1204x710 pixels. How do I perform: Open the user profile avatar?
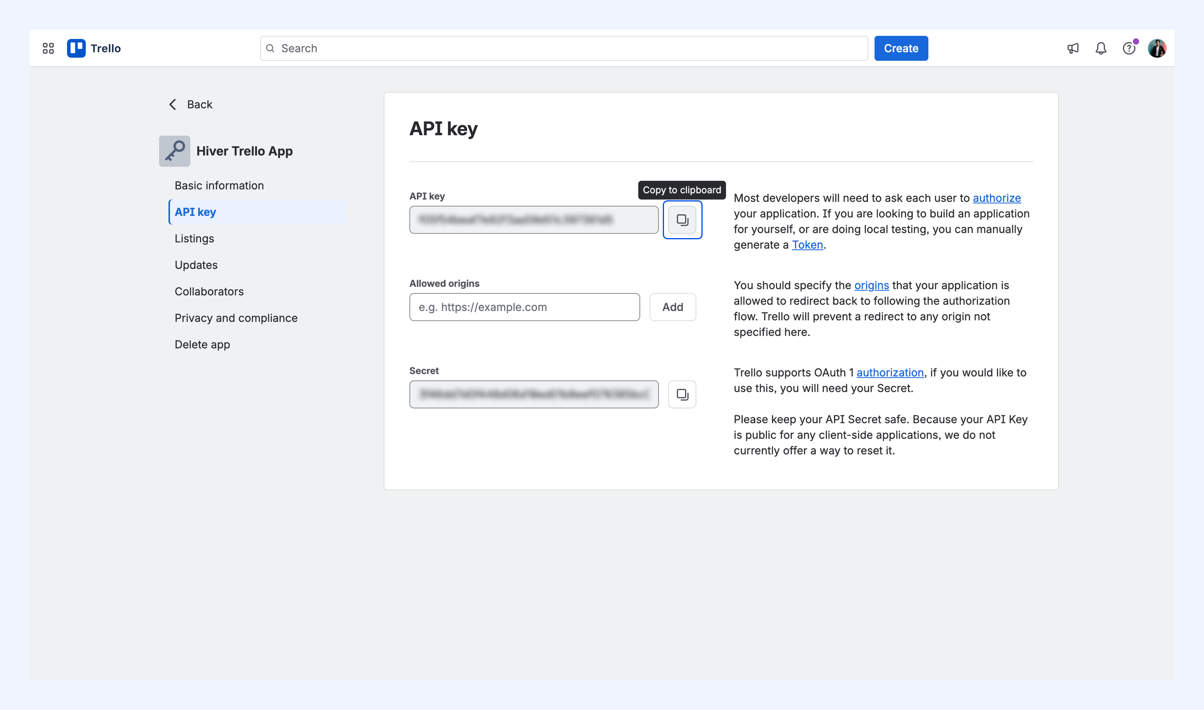[1157, 48]
